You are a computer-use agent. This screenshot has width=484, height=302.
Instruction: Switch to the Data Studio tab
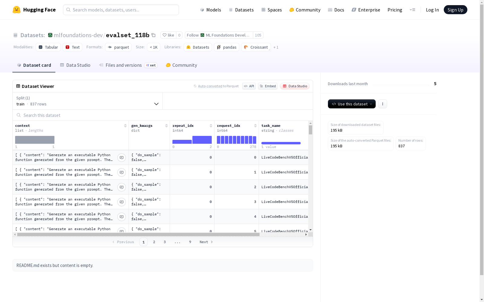pyautogui.click(x=75, y=65)
